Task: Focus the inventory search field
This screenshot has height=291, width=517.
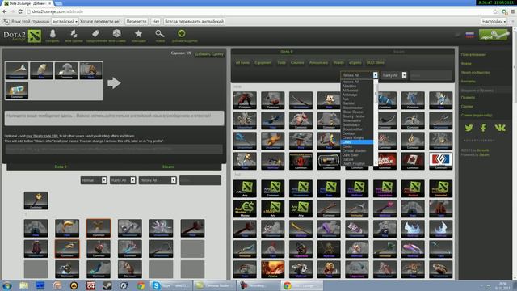Action: [200, 180]
